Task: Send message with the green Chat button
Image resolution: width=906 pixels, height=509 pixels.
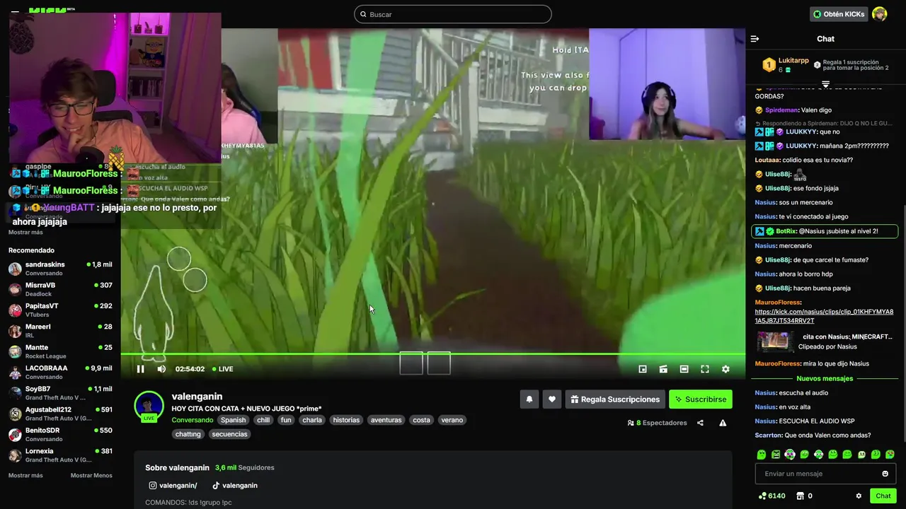Action: point(883,496)
